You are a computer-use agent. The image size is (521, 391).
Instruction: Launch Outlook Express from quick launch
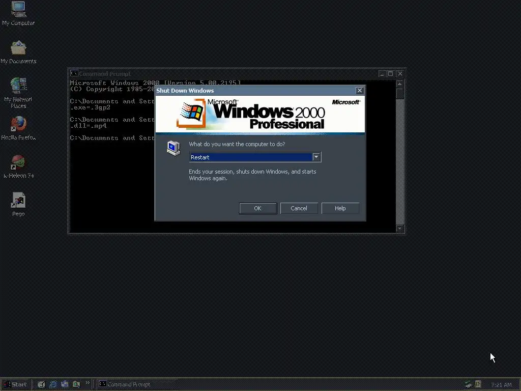point(65,384)
